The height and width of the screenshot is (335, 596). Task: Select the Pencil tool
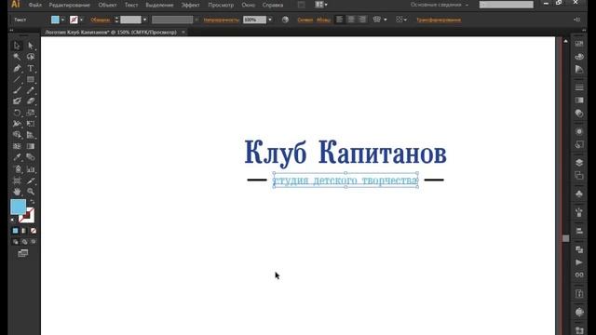point(31,90)
